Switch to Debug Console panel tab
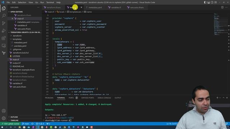Image resolution: width=230 pixels, height=129 pixels. point(104,98)
